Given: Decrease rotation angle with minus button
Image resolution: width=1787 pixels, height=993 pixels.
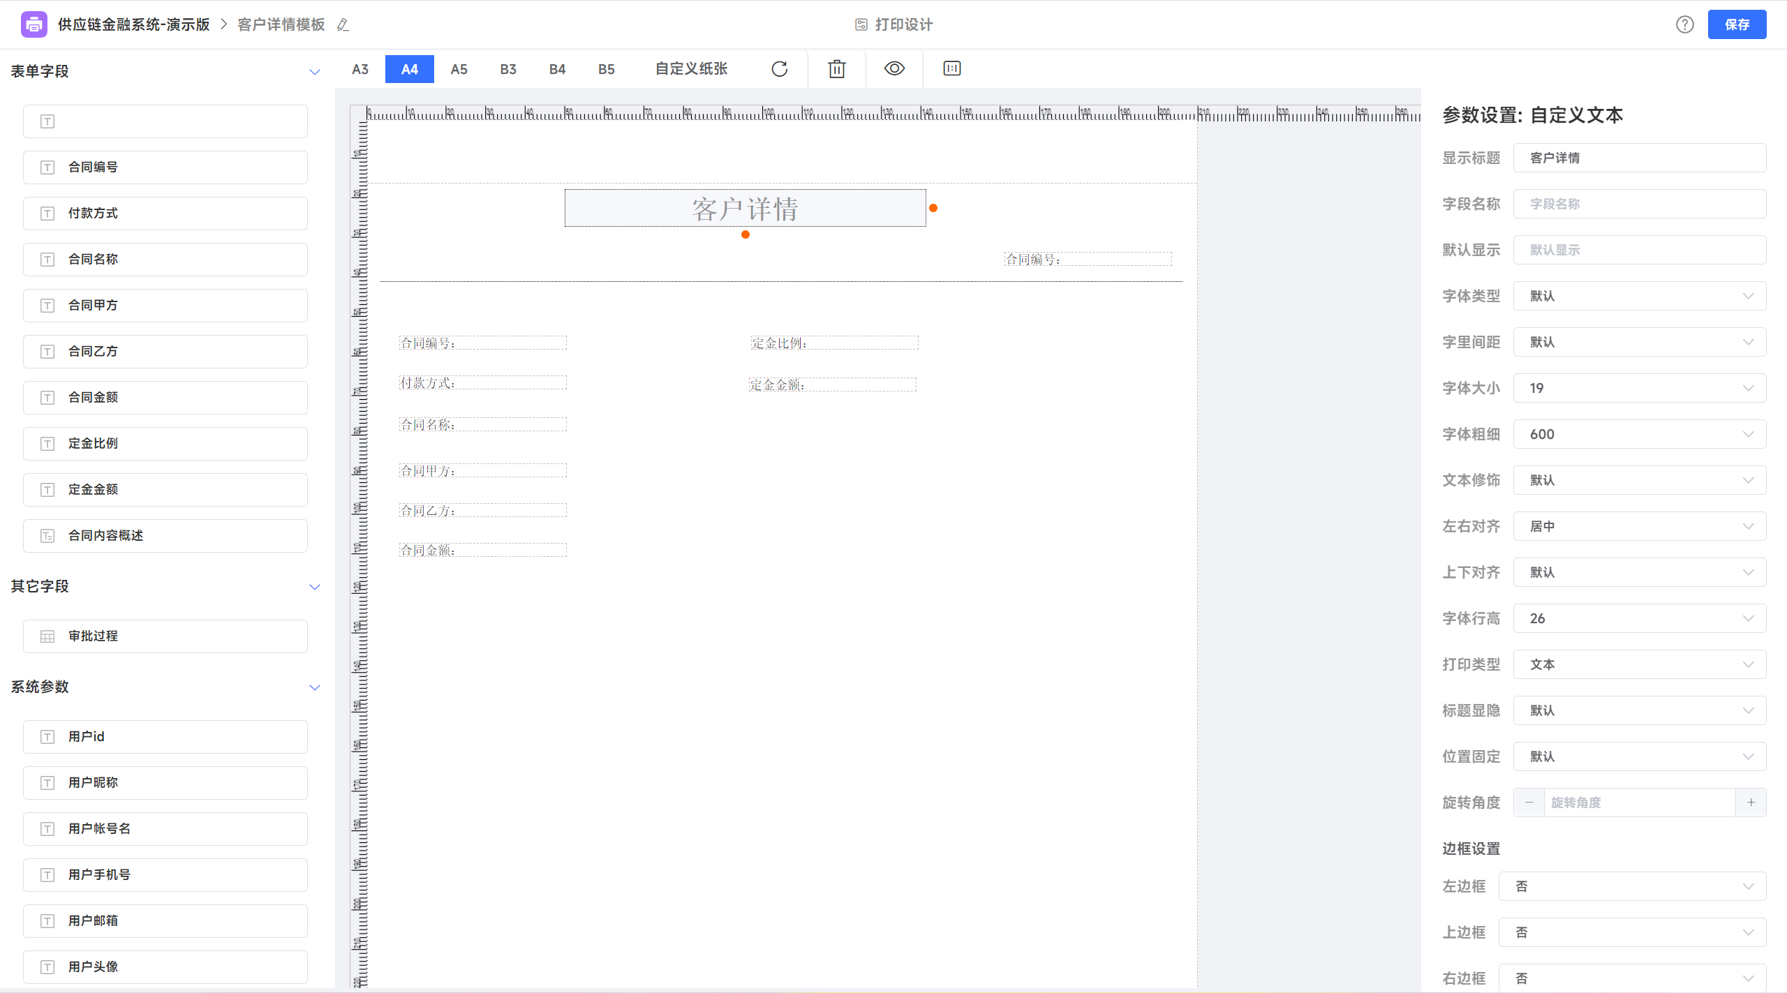Looking at the screenshot, I should (1529, 802).
